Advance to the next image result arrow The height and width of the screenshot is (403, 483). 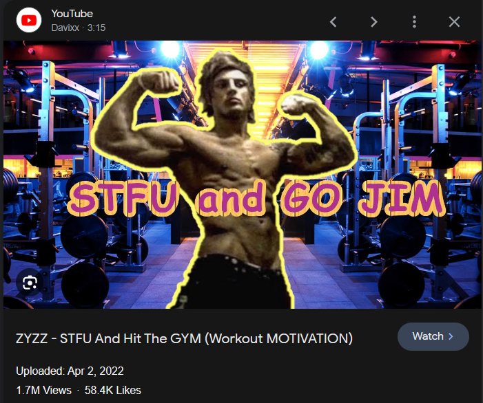373,22
